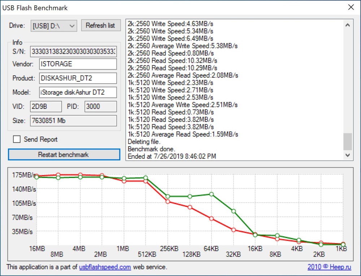The width and height of the screenshot is (361, 276).
Task: Click the PID field 3000
Action: 101,106
